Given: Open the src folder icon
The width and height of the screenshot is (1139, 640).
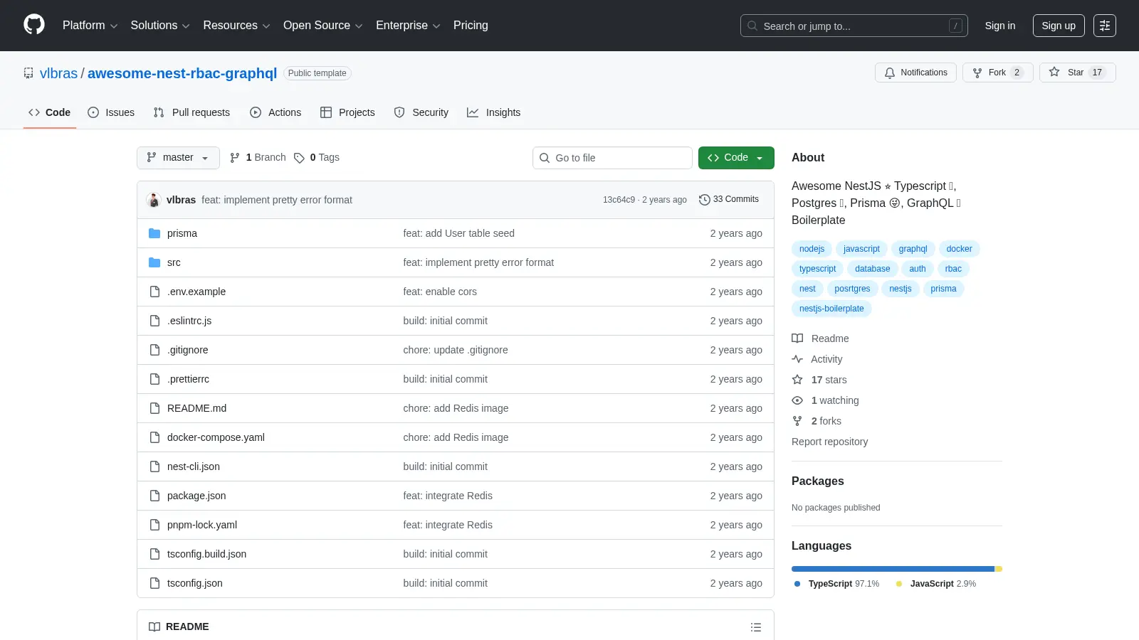Looking at the screenshot, I should 154,262.
